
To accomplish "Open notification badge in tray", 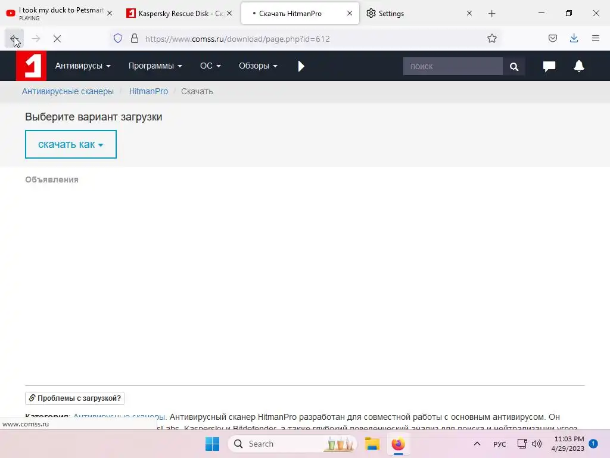I will (x=593, y=444).
